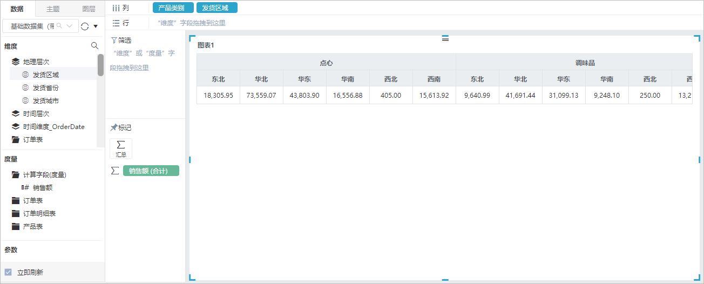The height and width of the screenshot is (284, 704).
Task: Click the 行 shelf rows icon
Action: (x=116, y=23)
